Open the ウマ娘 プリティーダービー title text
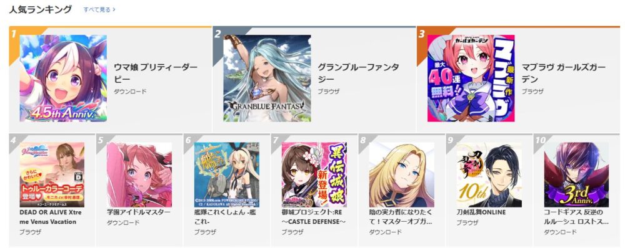 pyautogui.click(x=156, y=73)
